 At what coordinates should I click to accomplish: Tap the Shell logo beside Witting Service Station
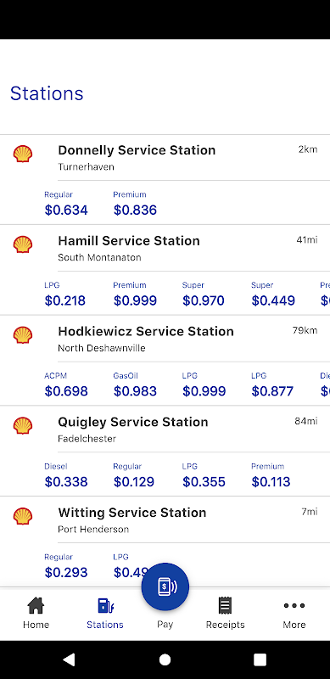point(23,516)
